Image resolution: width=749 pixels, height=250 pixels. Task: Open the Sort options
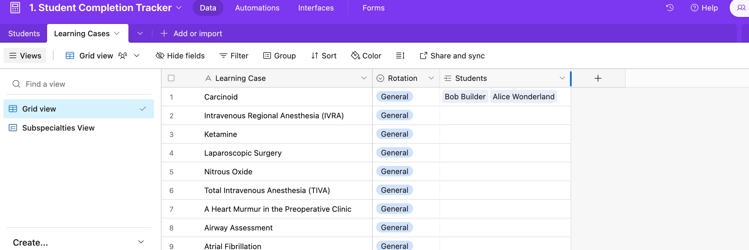click(324, 55)
